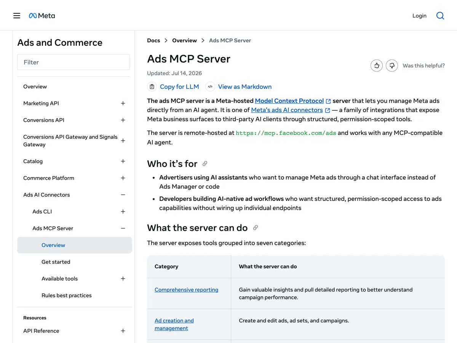This screenshot has width=457, height=343.
Task: Click Ads MCP Server sidebar item
Action: tap(53, 228)
